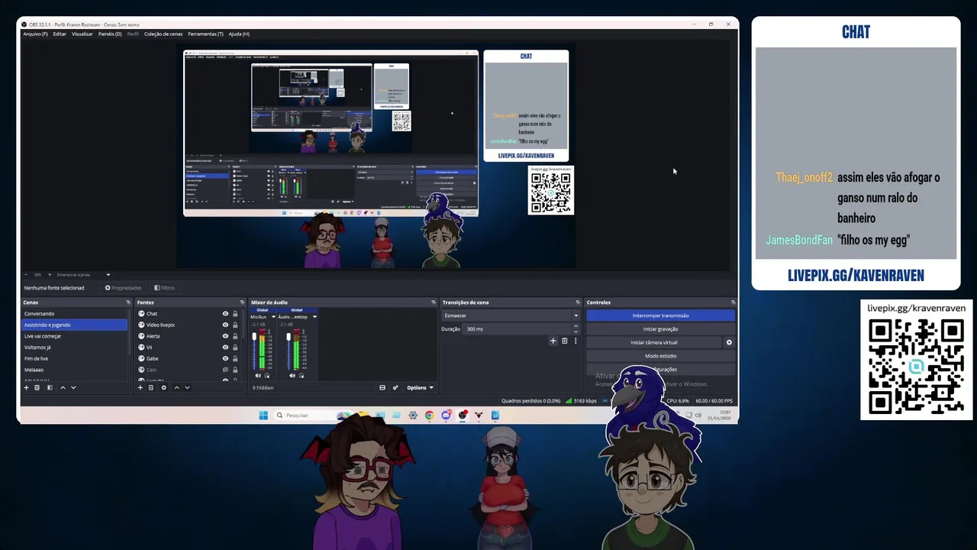
Task: Enable Modo estúdio
Action: tap(660, 356)
